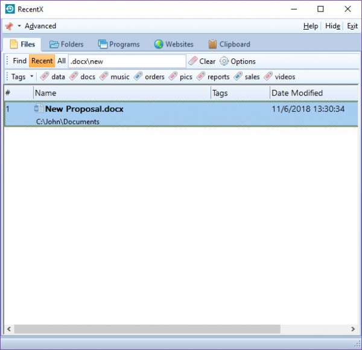Sort by the # column header
The image size is (362, 350).
[19, 93]
